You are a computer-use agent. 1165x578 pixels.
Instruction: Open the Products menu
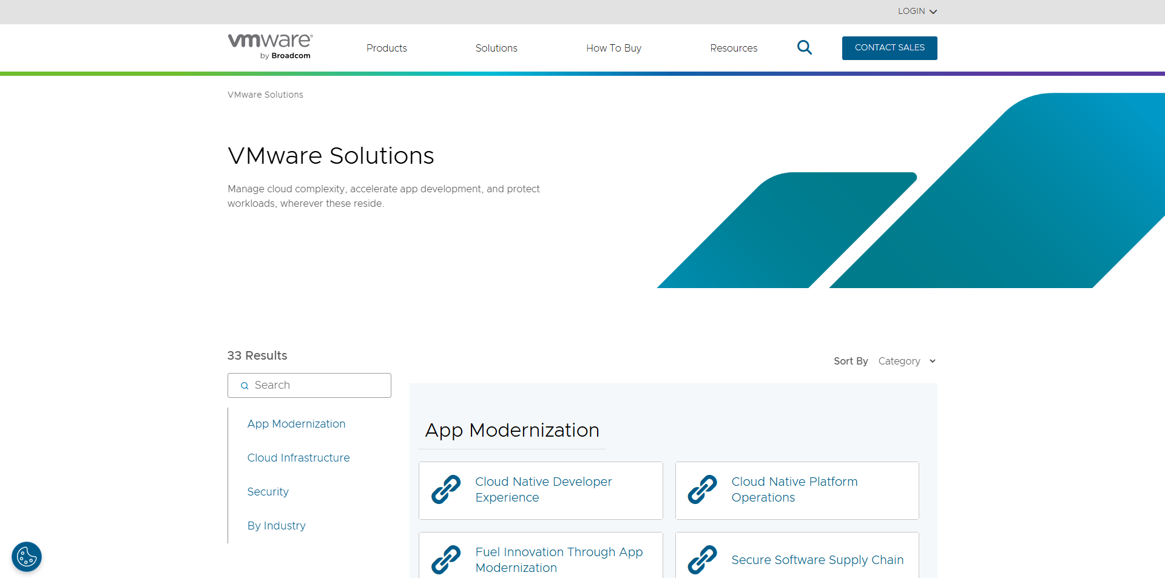(x=387, y=48)
